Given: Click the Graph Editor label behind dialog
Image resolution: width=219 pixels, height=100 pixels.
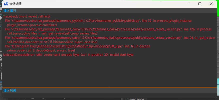Looking at the screenshot, I should click(x=136, y=99).
